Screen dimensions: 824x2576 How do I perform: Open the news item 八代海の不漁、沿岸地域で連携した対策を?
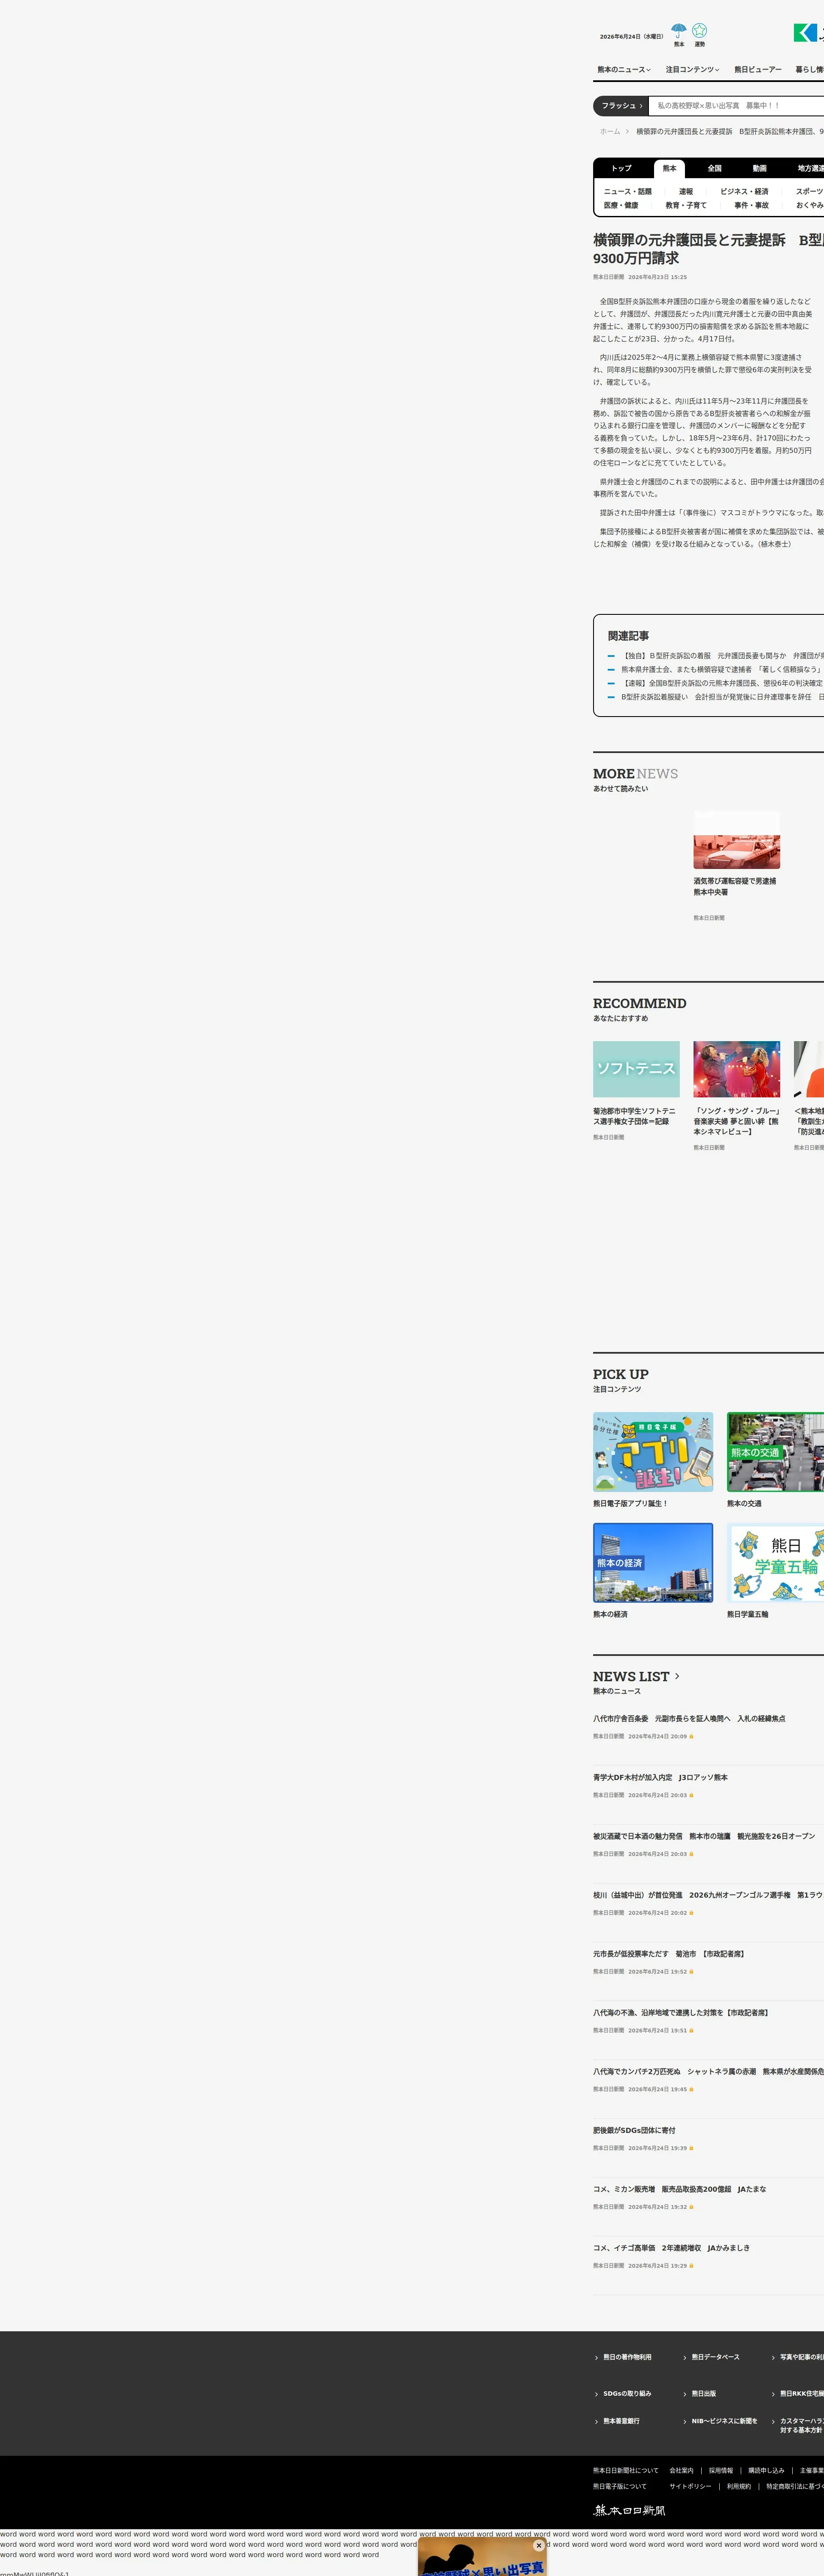point(681,2013)
